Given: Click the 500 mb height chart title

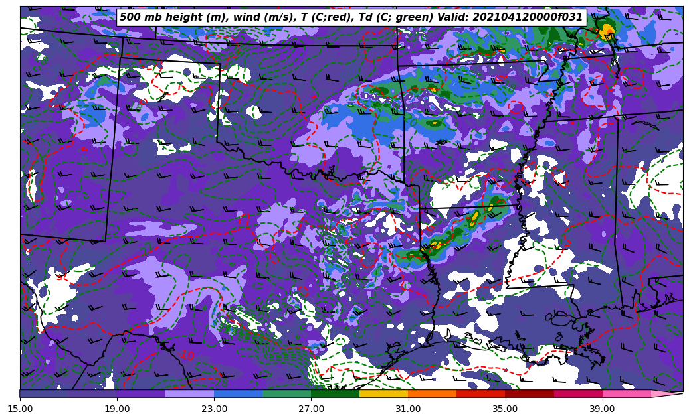Looking at the screenshot, I should 351,17.
